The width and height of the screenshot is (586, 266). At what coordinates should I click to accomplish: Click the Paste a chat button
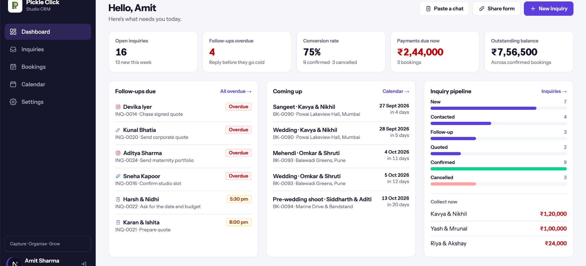pyautogui.click(x=444, y=9)
